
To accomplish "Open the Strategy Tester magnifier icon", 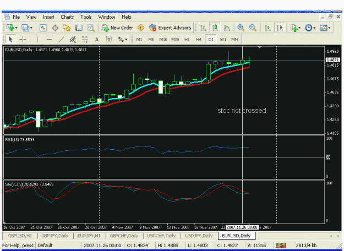I will coord(91,28).
